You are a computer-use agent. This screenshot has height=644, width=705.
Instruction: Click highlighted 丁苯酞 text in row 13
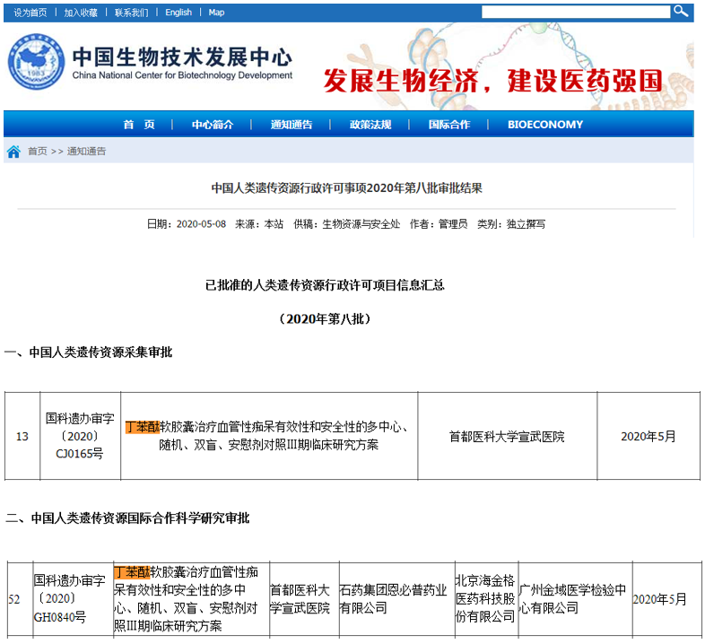click(x=142, y=427)
